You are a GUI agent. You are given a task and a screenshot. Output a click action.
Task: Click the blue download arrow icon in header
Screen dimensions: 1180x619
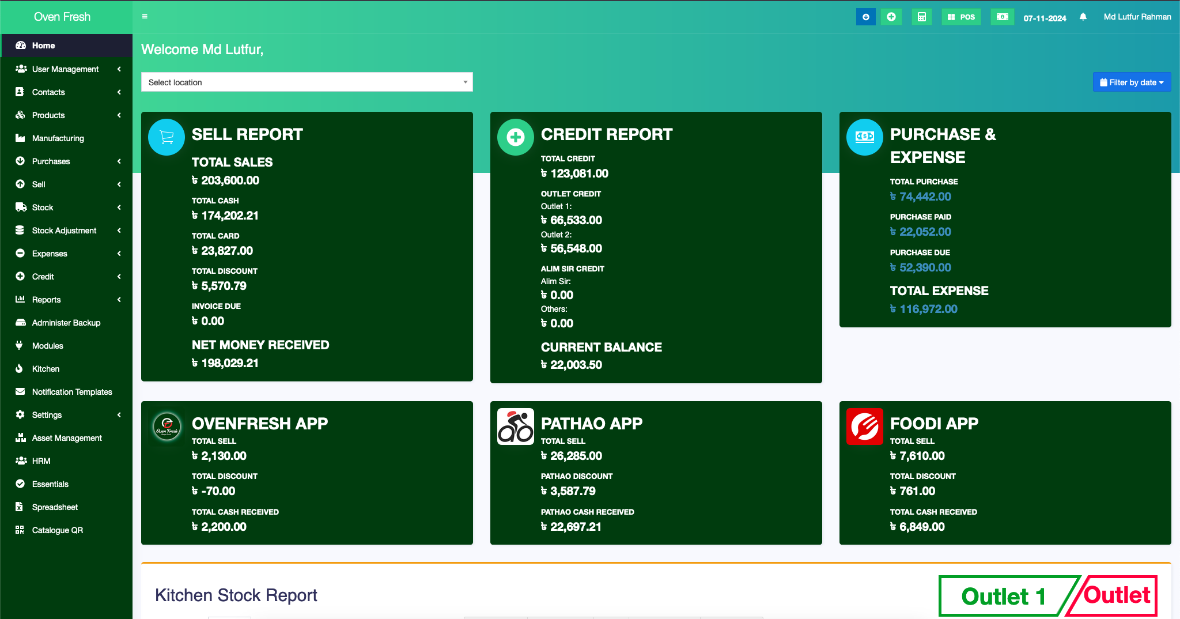pos(865,17)
